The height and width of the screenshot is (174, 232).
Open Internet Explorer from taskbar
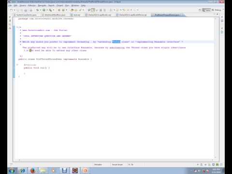pyautogui.click(x=22, y=171)
